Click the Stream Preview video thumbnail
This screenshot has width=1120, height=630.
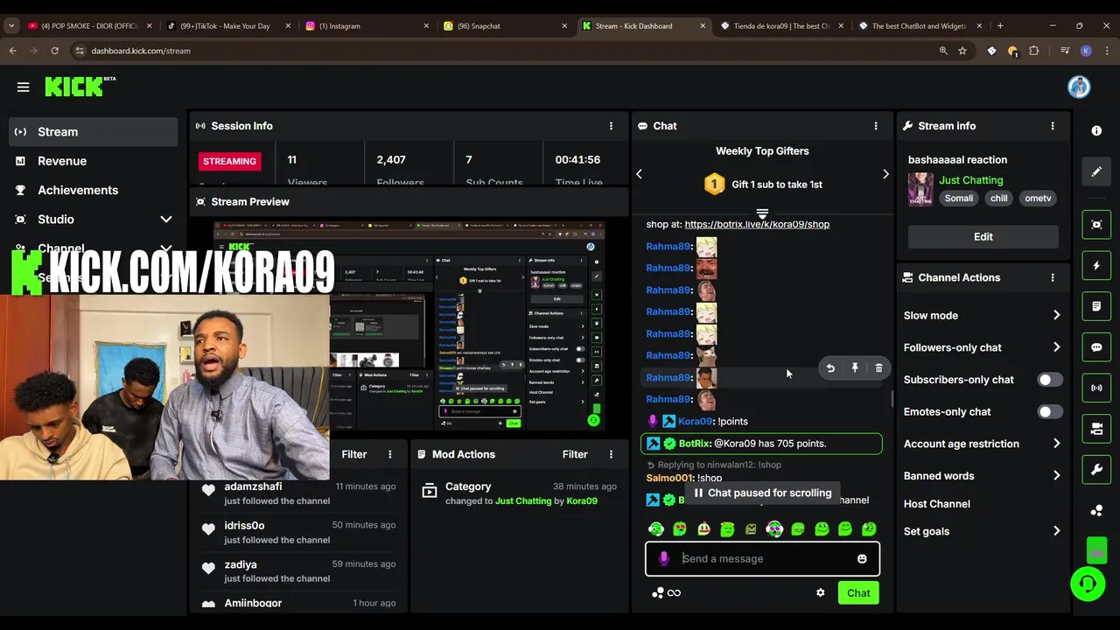pos(409,325)
